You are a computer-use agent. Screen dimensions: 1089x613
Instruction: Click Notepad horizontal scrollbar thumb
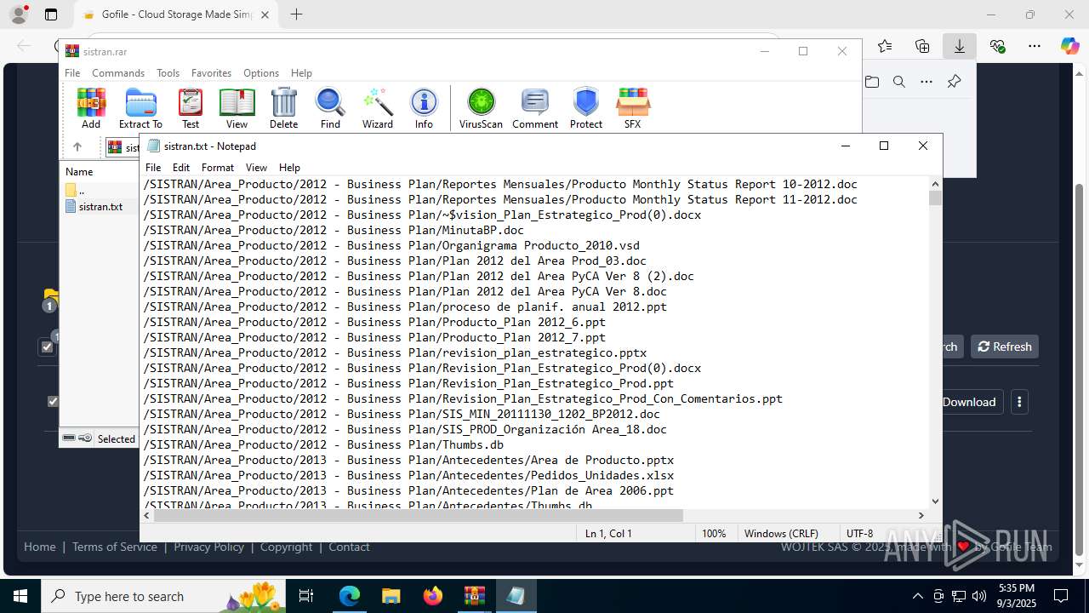[418, 515]
